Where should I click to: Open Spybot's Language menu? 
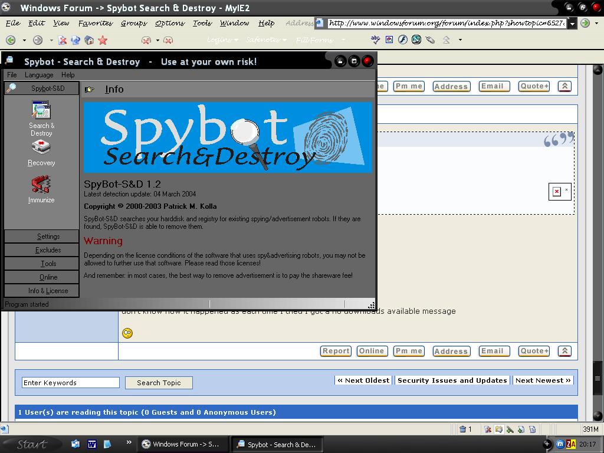click(x=39, y=75)
